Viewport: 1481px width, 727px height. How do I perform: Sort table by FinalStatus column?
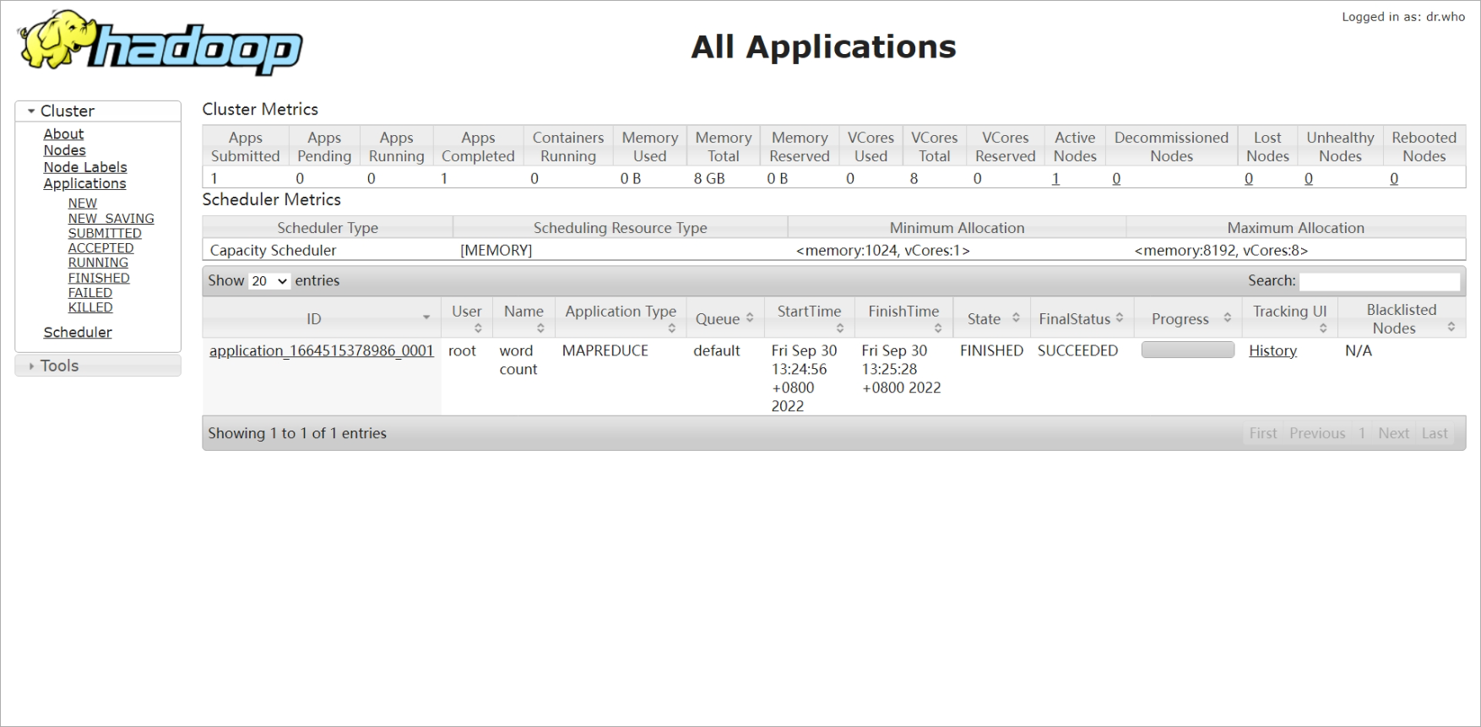click(1082, 318)
